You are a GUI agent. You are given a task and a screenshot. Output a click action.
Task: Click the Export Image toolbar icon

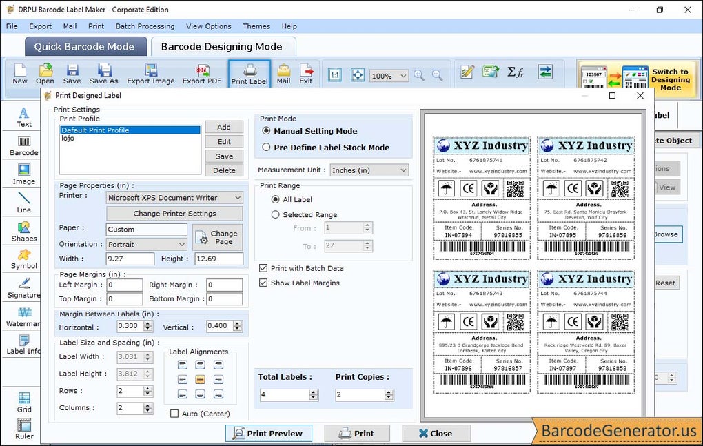pos(150,72)
